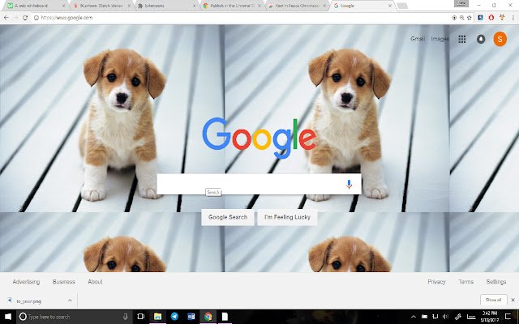Open the Images link
Screen dimensions: 519x324
point(440,39)
